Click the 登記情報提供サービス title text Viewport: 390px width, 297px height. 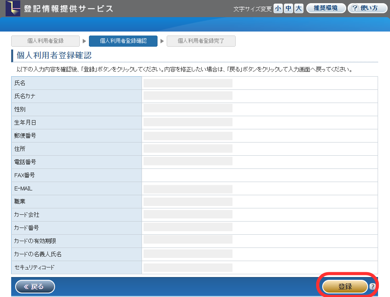click(x=68, y=9)
